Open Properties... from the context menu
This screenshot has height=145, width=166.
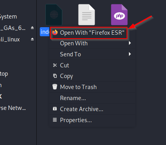[x=92, y=120]
